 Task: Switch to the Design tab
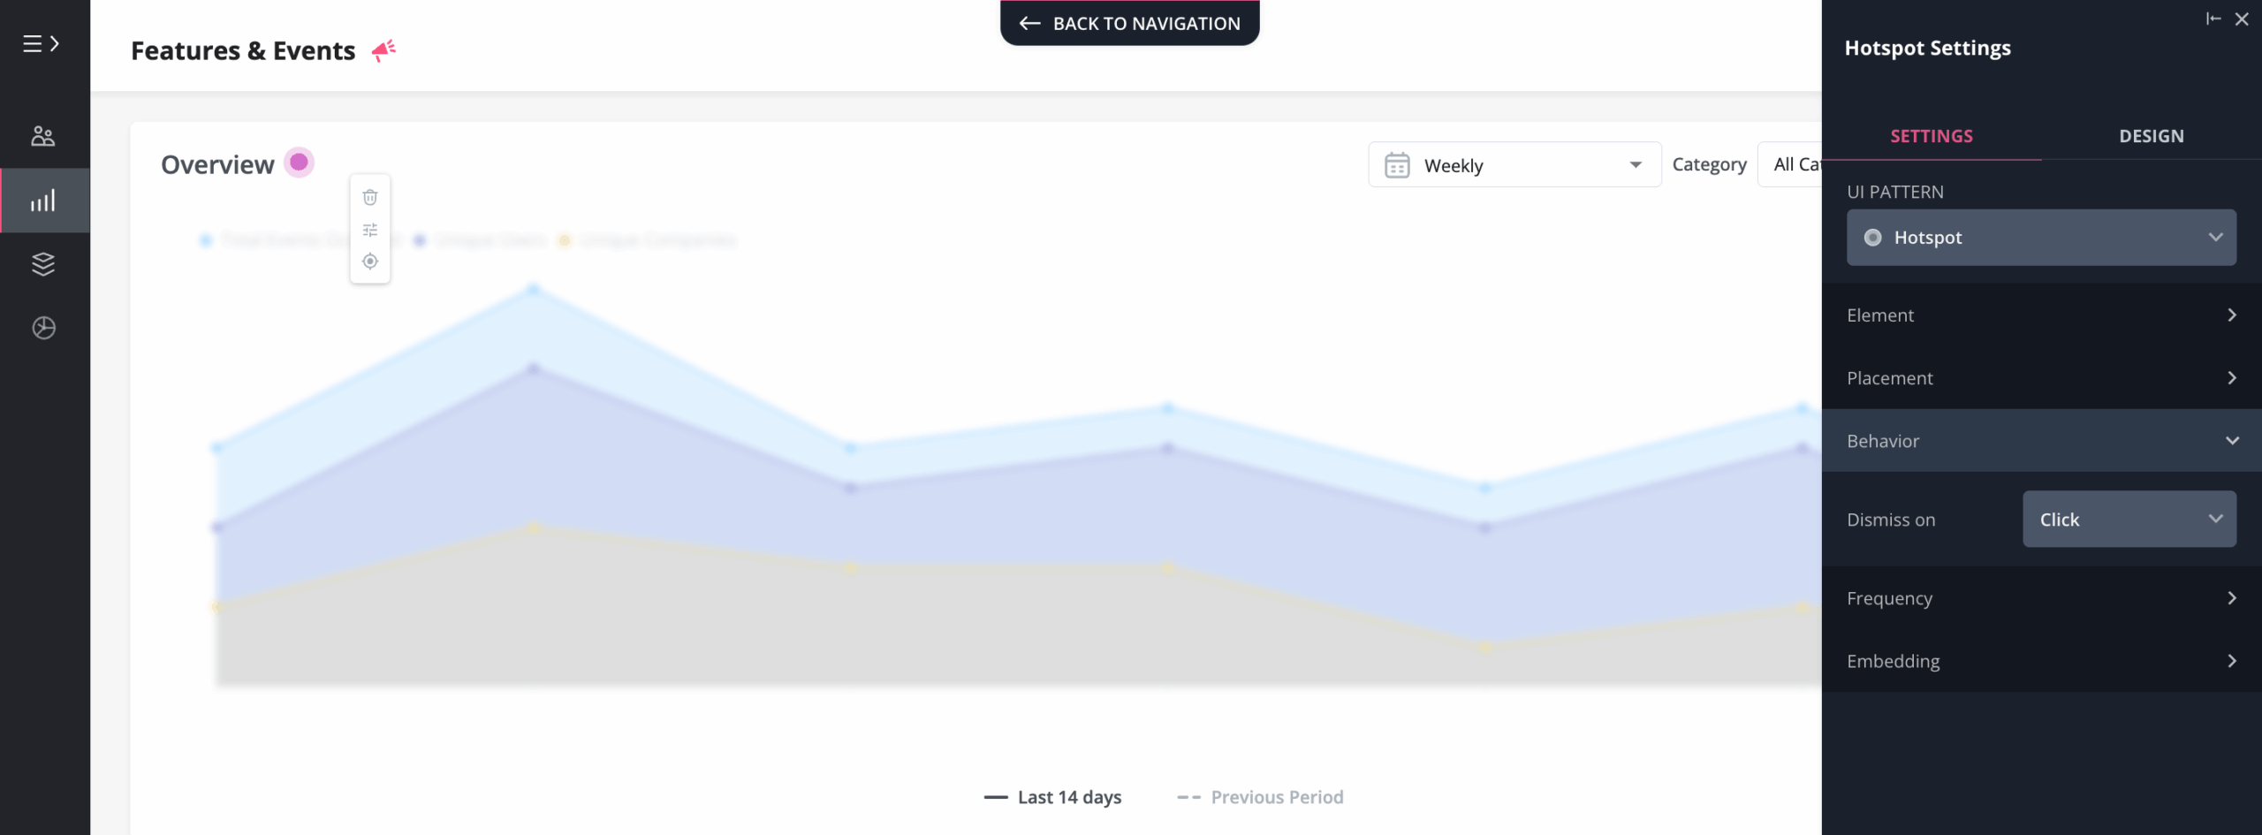pos(2151,136)
